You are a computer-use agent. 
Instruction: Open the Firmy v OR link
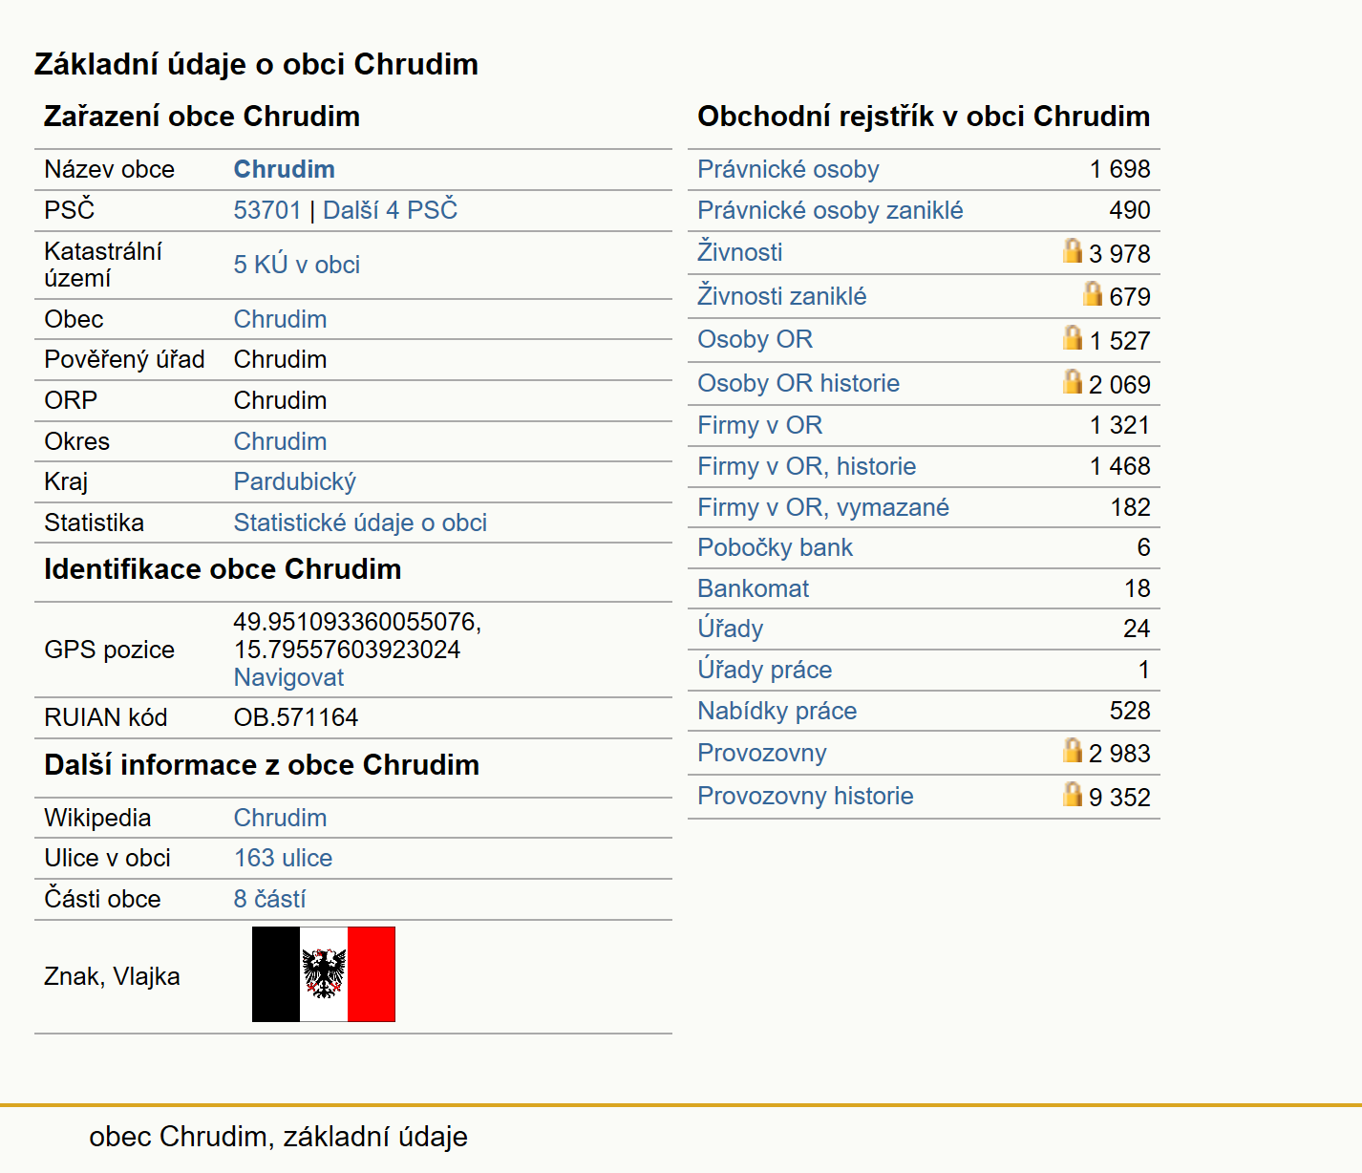[759, 425]
